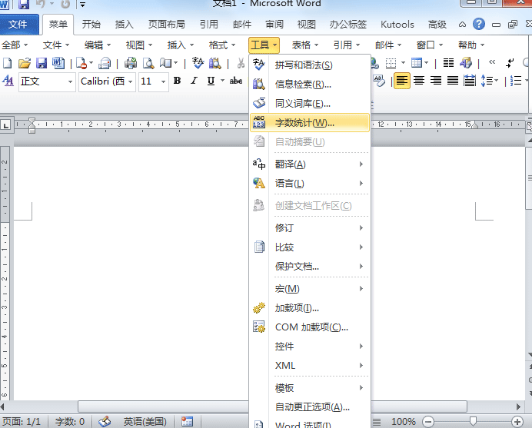The image size is (532, 428).
Task: Open the Styles pane icon beside style box
Action: pyautogui.click(x=8, y=81)
